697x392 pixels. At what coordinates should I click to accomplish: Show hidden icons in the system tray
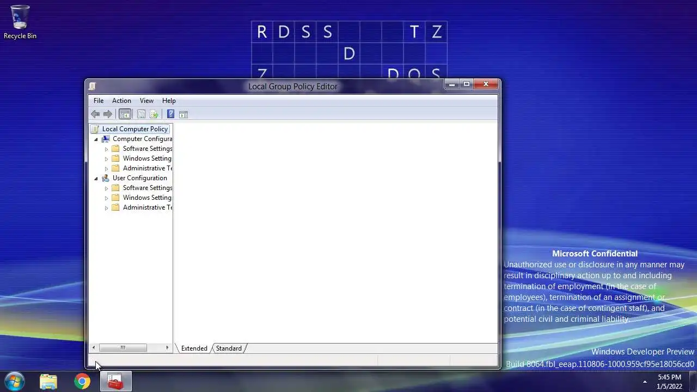[x=645, y=382]
